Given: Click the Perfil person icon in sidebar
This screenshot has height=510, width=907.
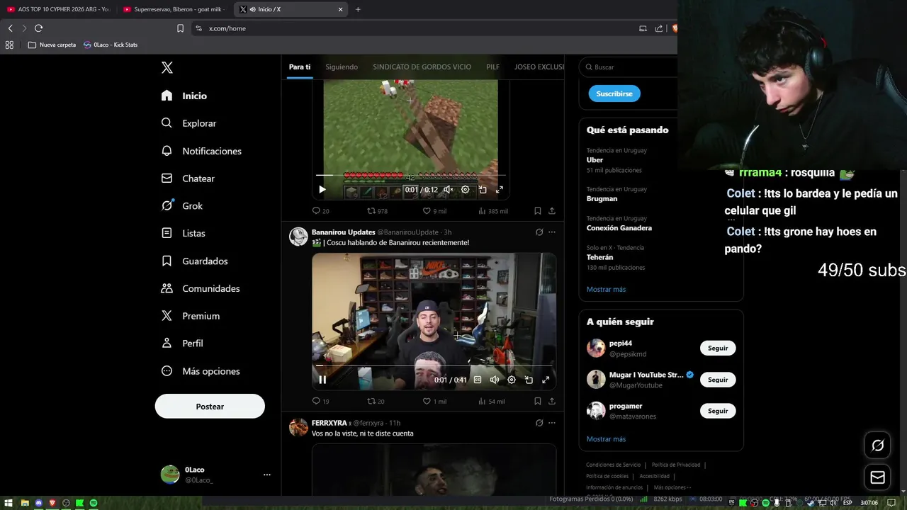Looking at the screenshot, I should [167, 343].
